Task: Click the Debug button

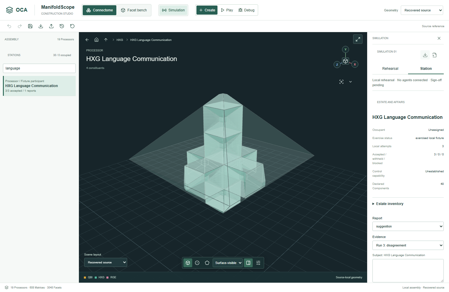Action: tap(246, 10)
